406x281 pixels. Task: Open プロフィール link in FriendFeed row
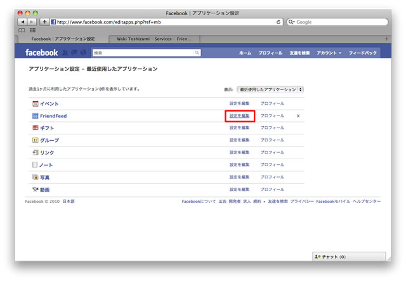(x=272, y=116)
